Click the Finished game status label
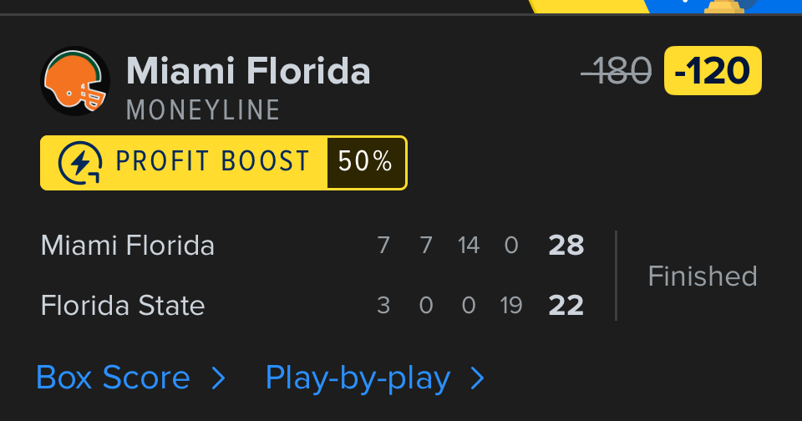This screenshot has width=802, height=421. coord(703,276)
